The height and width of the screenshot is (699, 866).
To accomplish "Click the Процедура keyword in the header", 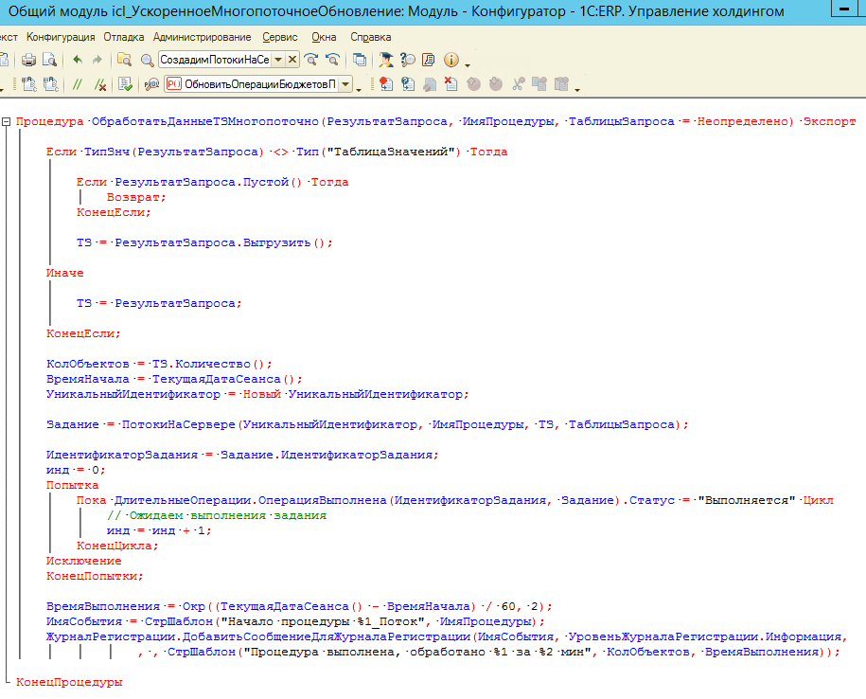I will click(50, 121).
